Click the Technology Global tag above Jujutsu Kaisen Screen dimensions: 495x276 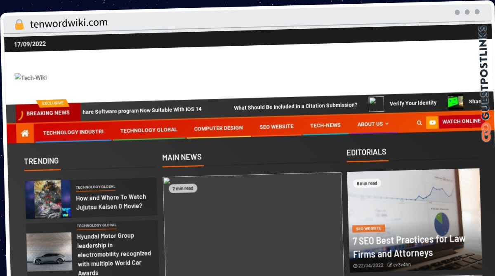95,187
